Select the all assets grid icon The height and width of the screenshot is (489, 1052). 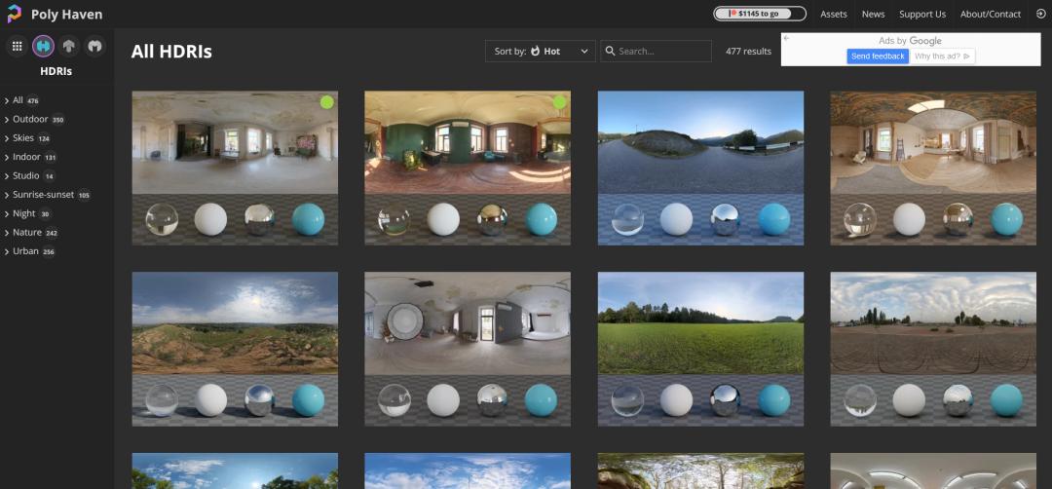pyautogui.click(x=17, y=46)
